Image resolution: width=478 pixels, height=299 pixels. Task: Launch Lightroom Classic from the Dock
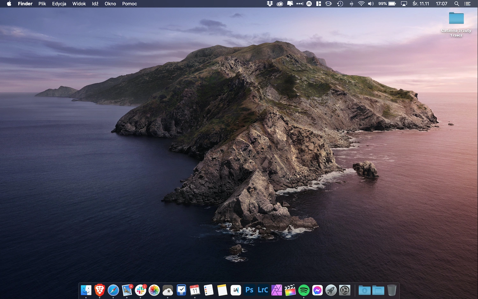click(x=263, y=290)
